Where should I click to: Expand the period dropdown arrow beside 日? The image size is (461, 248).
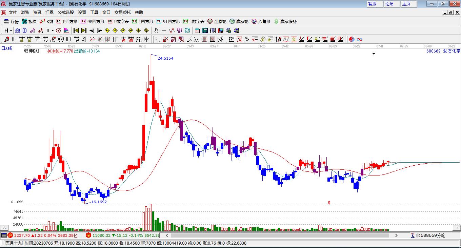pyautogui.click(x=11, y=30)
